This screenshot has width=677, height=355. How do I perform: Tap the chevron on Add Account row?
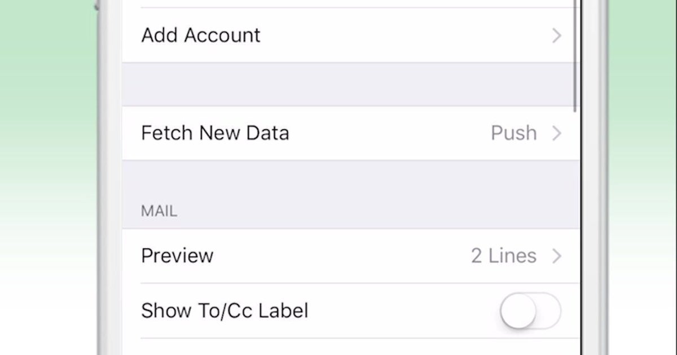tap(557, 36)
